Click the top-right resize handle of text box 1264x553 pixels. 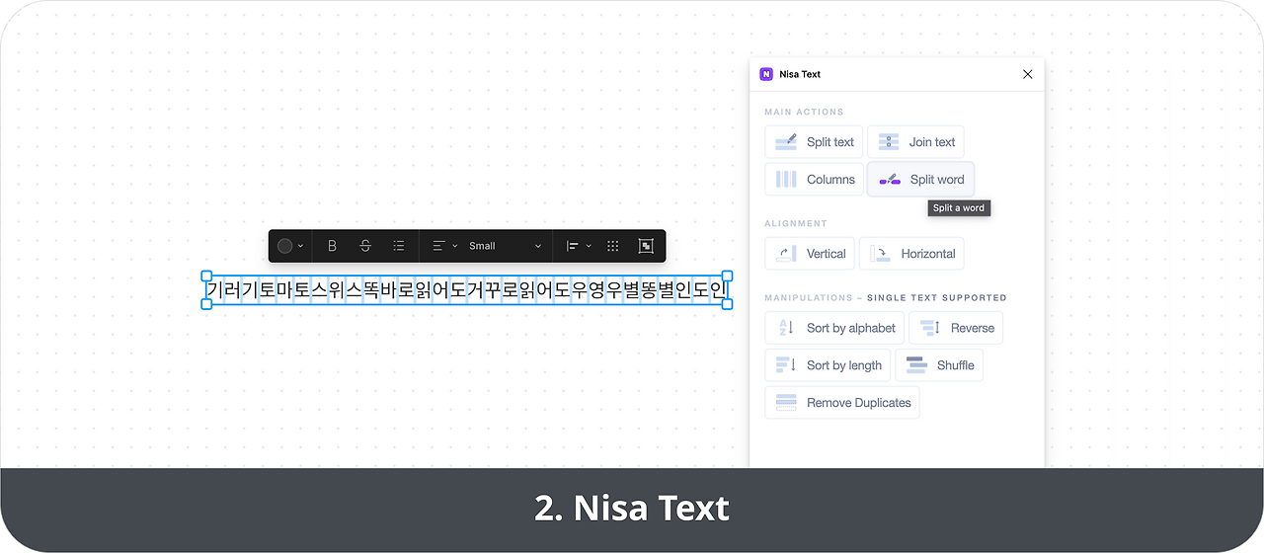coord(727,276)
